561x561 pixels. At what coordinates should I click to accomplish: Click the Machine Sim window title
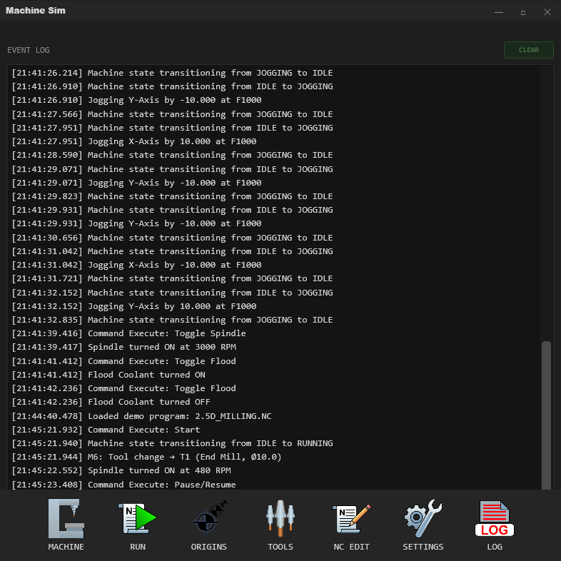[x=36, y=11]
